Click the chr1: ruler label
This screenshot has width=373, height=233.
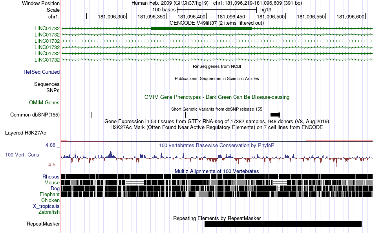point(54,17)
